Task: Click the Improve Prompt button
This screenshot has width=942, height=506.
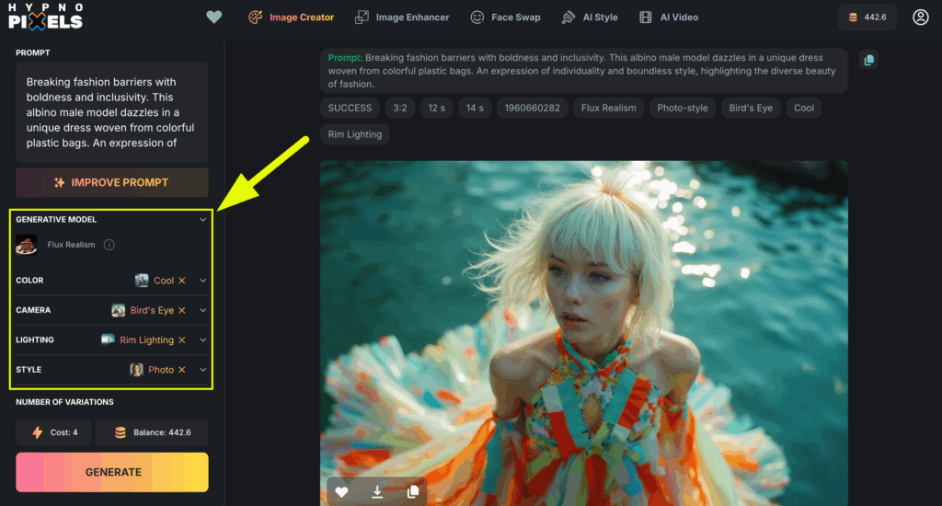Action: click(112, 182)
